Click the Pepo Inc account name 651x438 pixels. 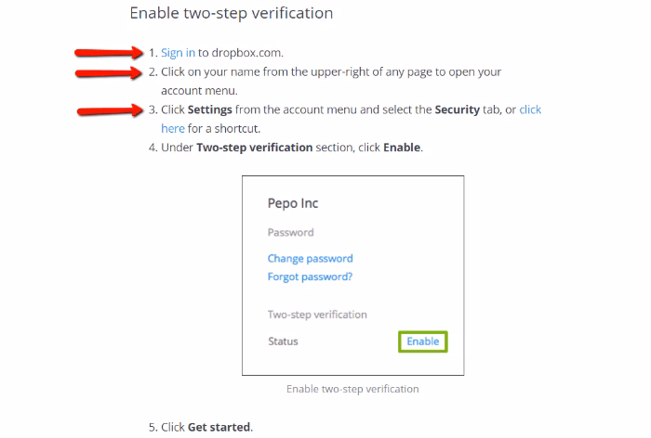[x=293, y=203]
